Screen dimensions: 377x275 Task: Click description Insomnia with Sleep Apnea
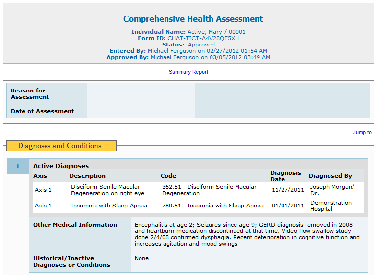[x=109, y=206]
